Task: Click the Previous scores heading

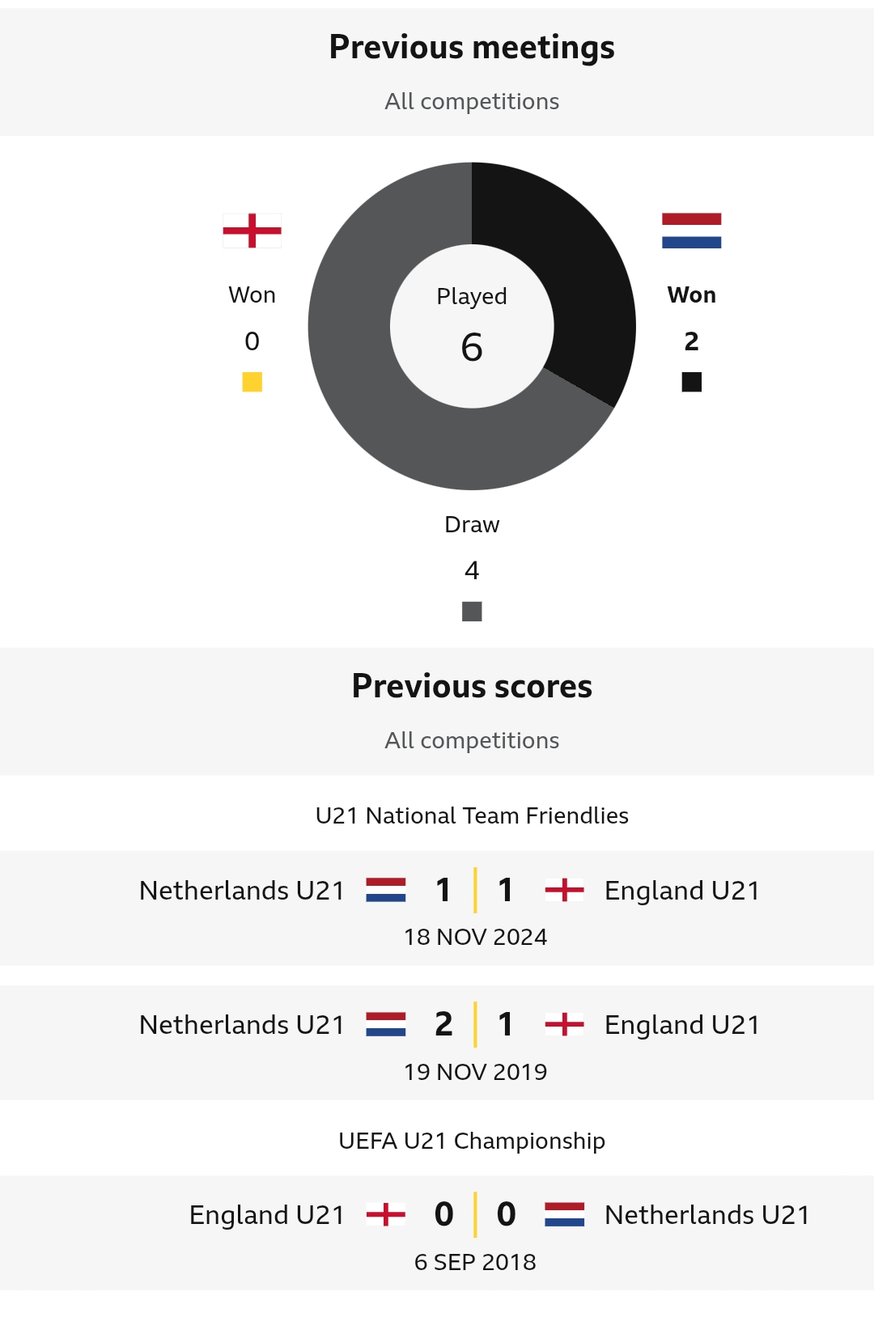Action: 472,686
